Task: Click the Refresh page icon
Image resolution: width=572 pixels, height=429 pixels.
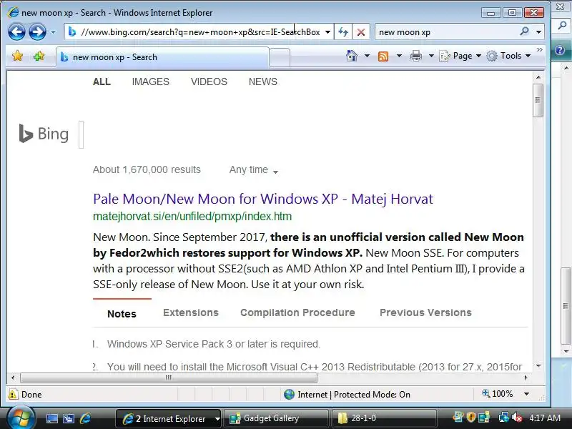Action: pyautogui.click(x=343, y=32)
